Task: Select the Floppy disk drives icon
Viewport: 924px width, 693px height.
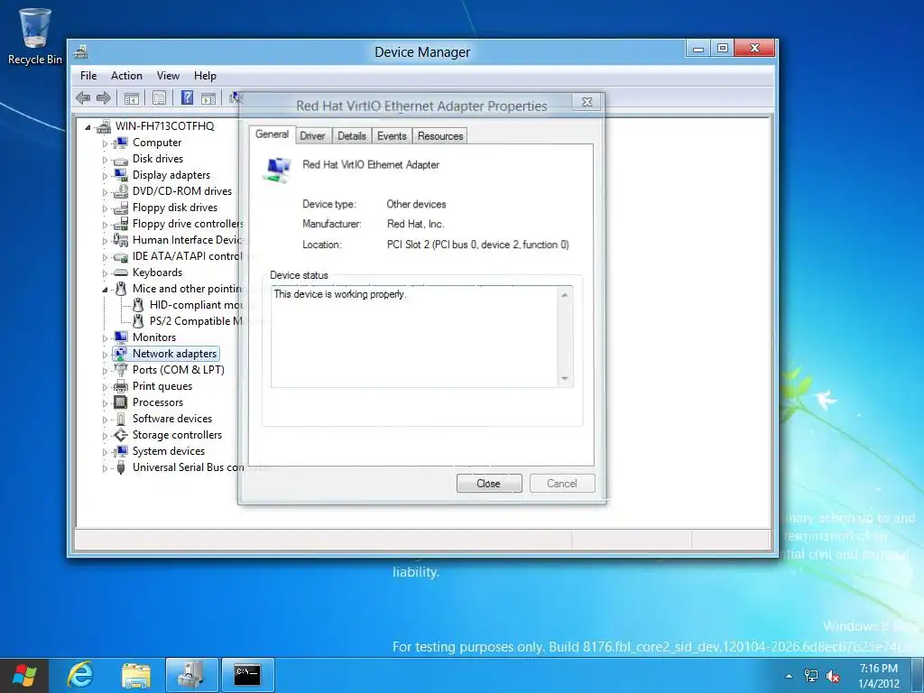Action: coord(121,208)
